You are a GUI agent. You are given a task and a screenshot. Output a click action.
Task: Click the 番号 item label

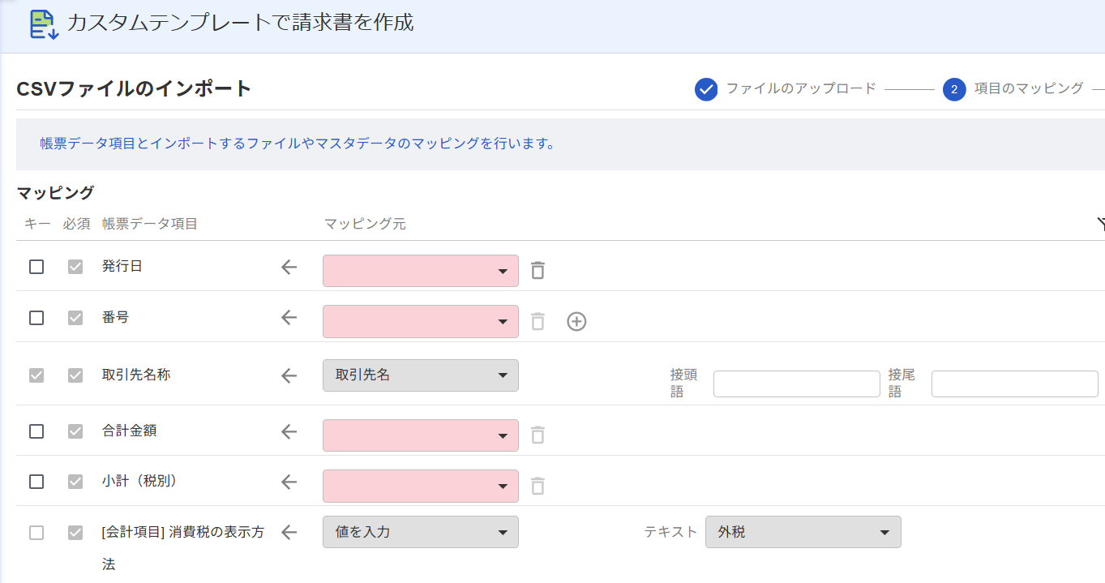pyautogui.click(x=115, y=317)
